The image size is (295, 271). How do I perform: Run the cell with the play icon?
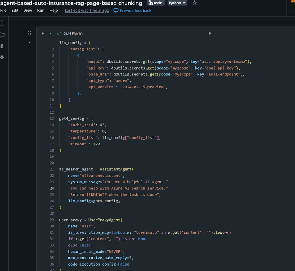pyautogui.click(x=43, y=33)
